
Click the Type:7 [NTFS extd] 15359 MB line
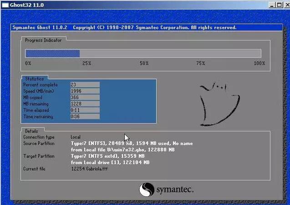coord(107,156)
